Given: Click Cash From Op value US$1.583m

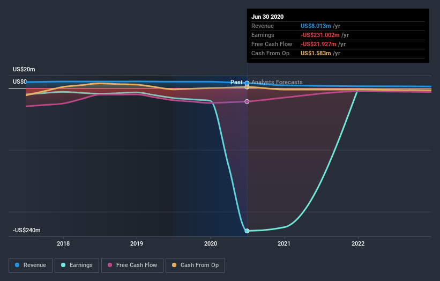Looking at the screenshot, I should click(x=316, y=53).
